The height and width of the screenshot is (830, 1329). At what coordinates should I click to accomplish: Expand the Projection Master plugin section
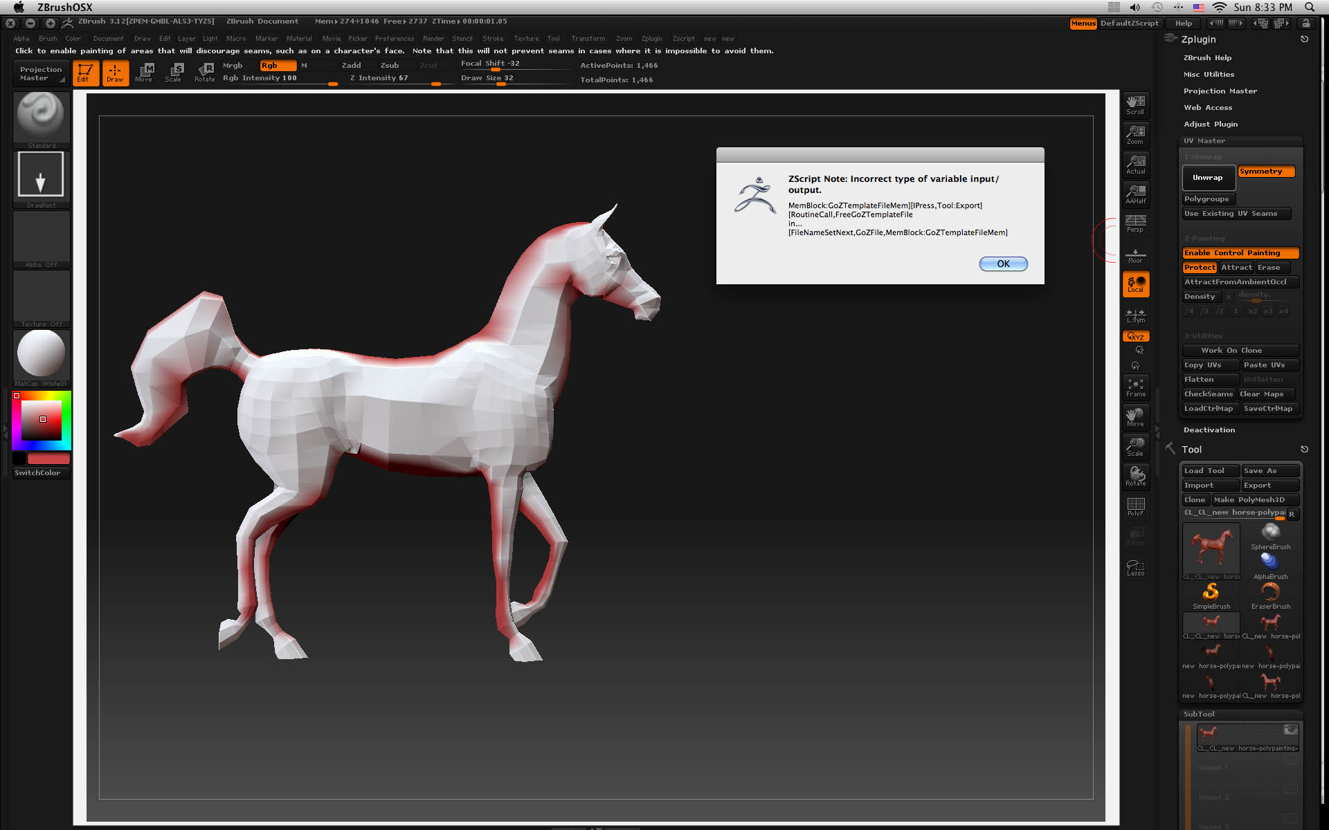pyautogui.click(x=1220, y=91)
